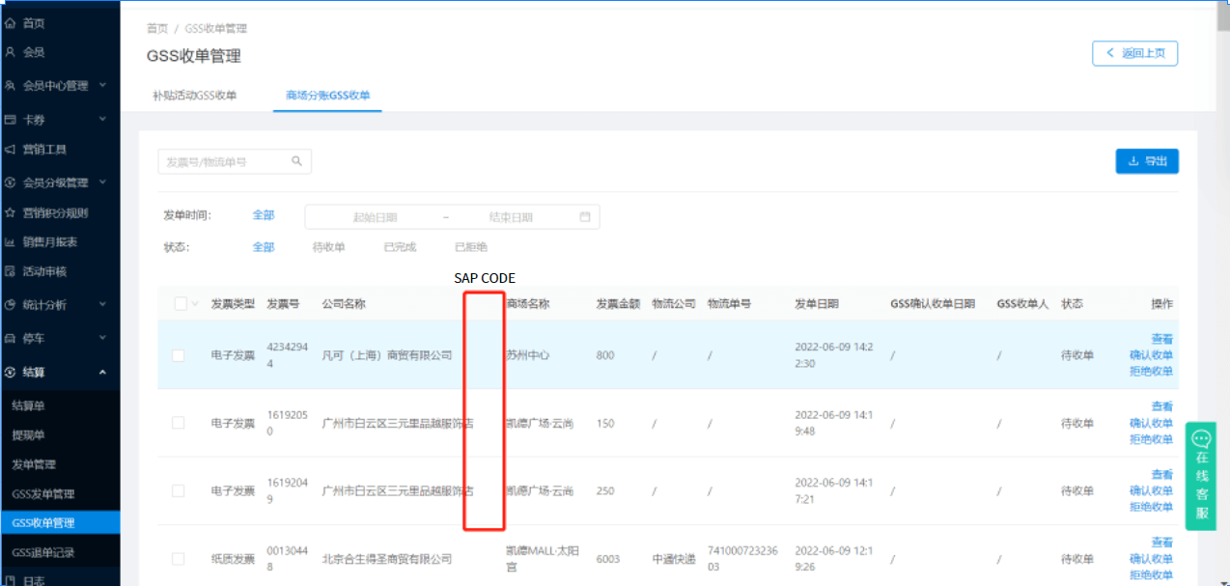Click 查看 for the 凡可（上海）商贸有限公司 row
Screen dimensions: 1230x586
(1162, 339)
